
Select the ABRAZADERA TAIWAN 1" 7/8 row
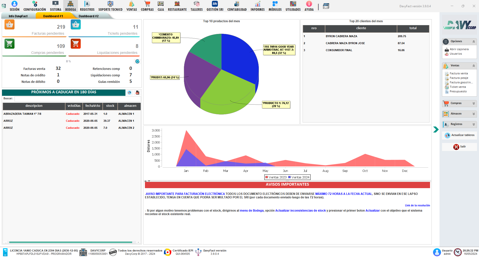click(x=72, y=114)
